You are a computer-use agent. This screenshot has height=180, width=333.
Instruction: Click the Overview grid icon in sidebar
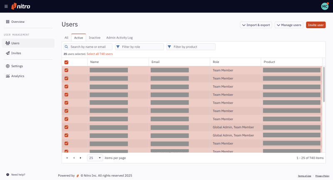(x=7, y=22)
